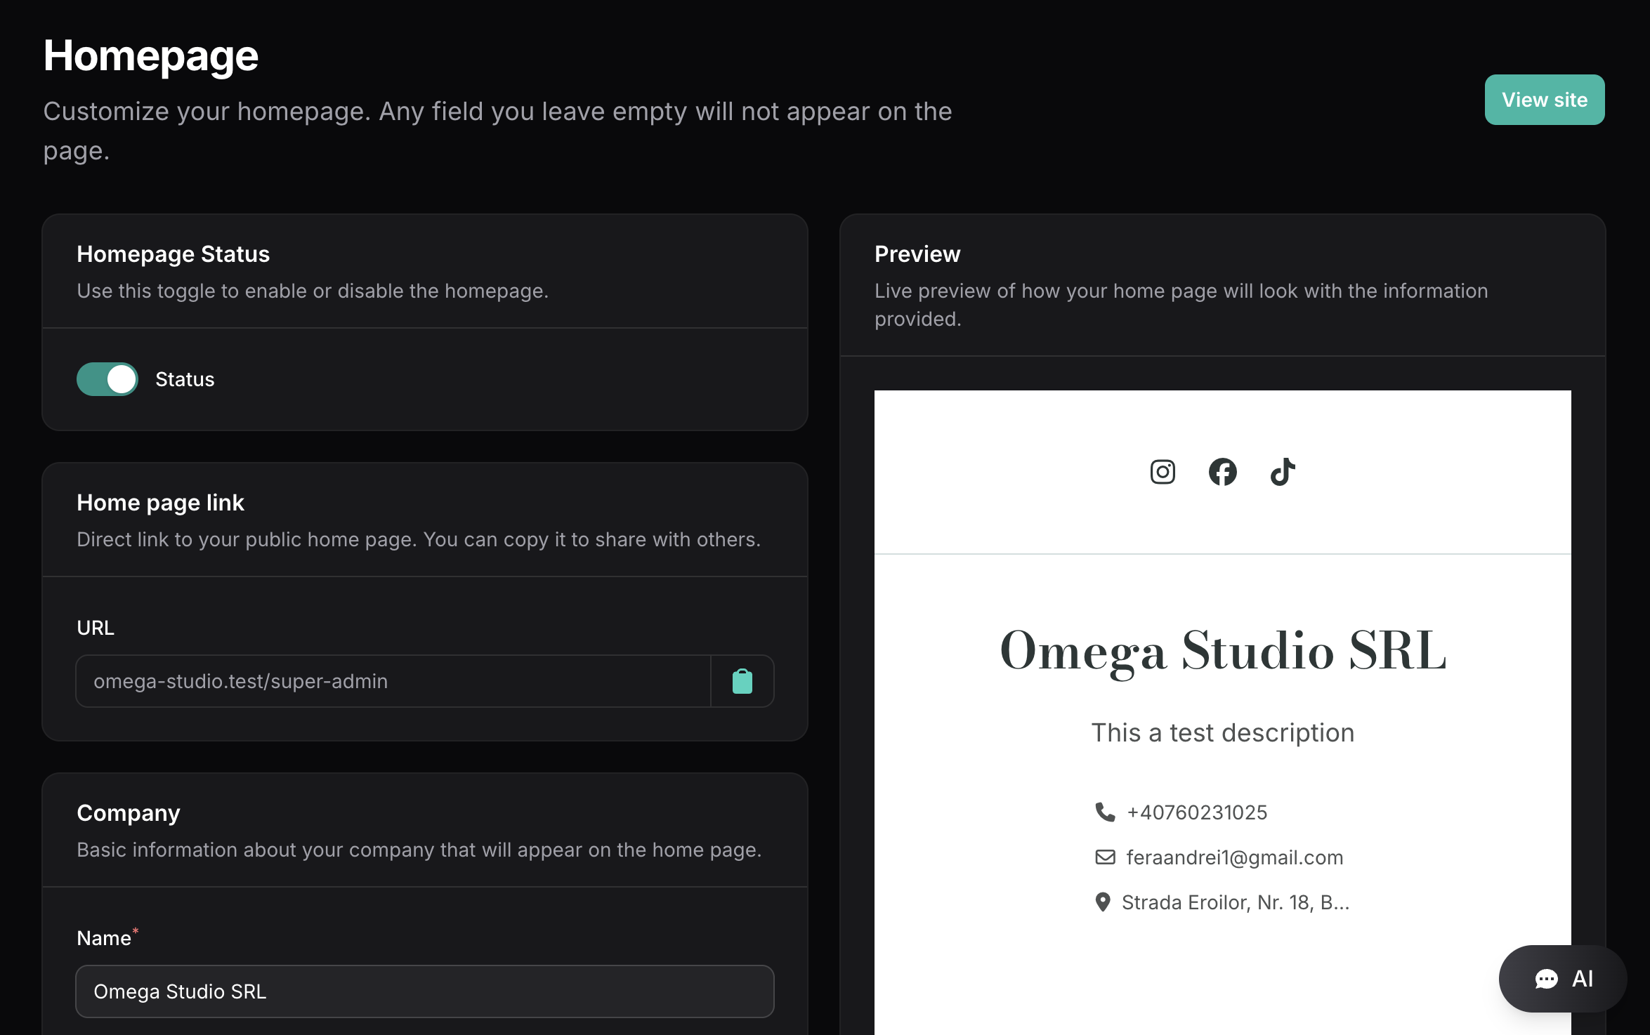Click the email envelope icon in preview
The width and height of the screenshot is (1650, 1035).
click(1105, 857)
